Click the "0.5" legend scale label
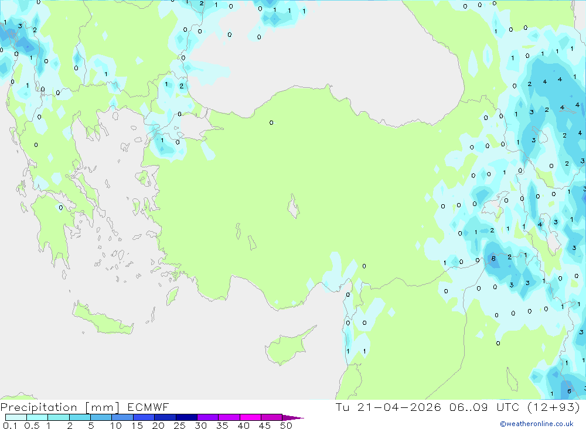The image size is (586, 429). click(x=32, y=425)
